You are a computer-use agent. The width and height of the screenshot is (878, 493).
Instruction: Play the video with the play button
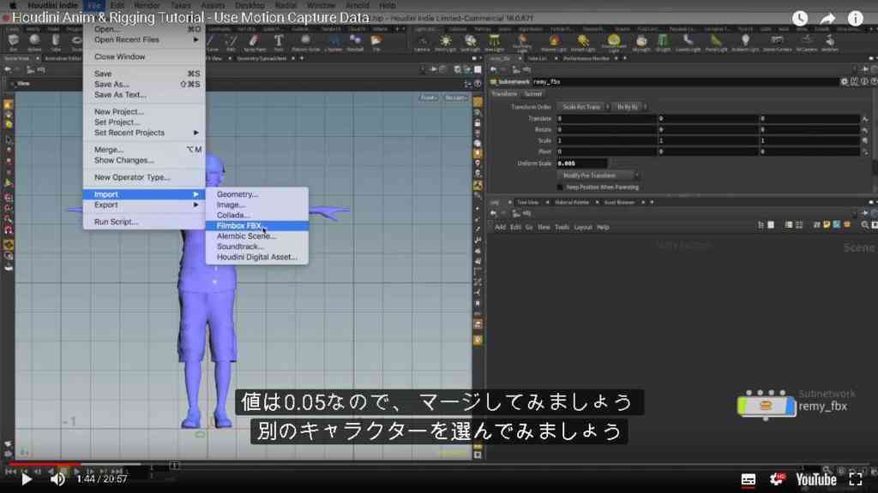pyautogui.click(x=26, y=479)
